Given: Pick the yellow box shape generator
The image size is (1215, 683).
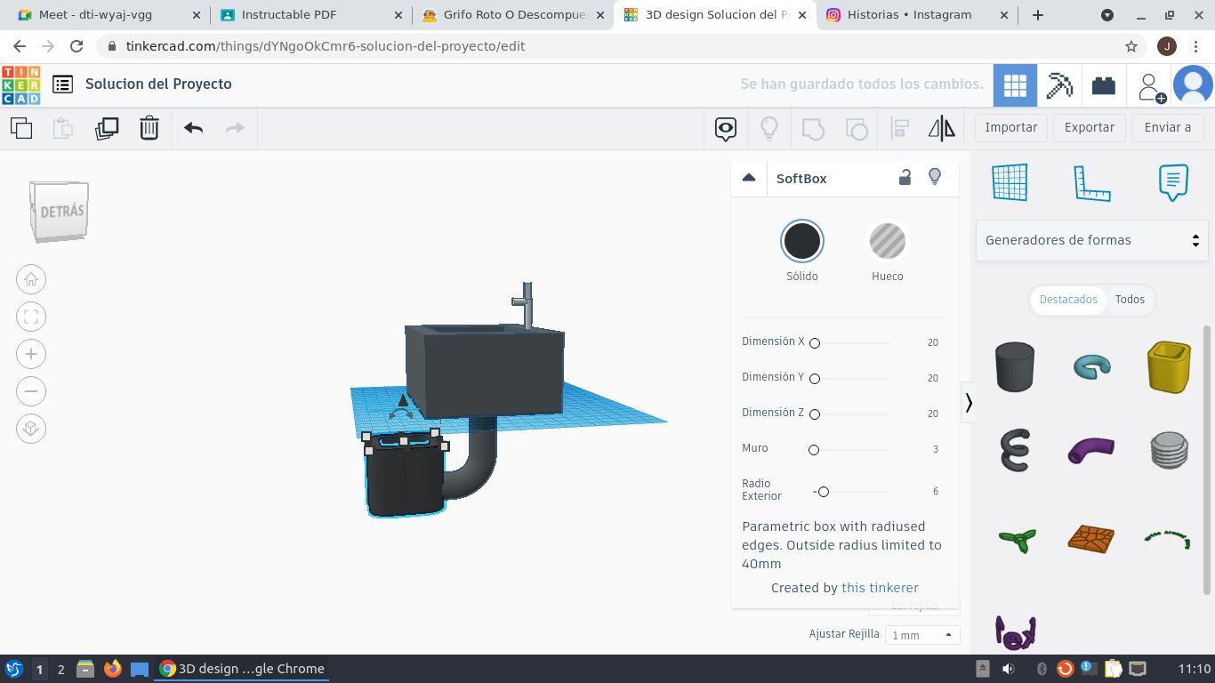Looking at the screenshot, I should point(1169,366).
